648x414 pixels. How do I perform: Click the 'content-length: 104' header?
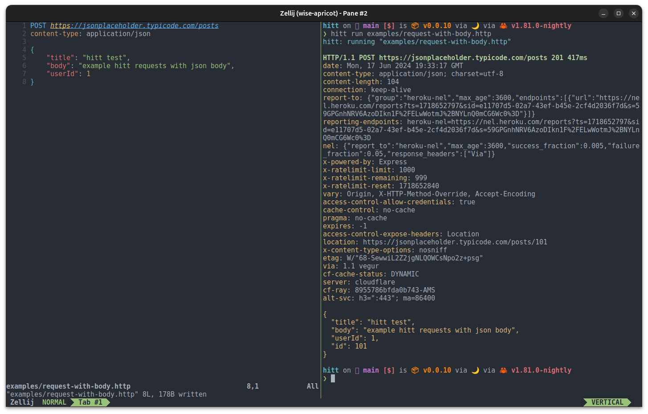pos(361,82)
